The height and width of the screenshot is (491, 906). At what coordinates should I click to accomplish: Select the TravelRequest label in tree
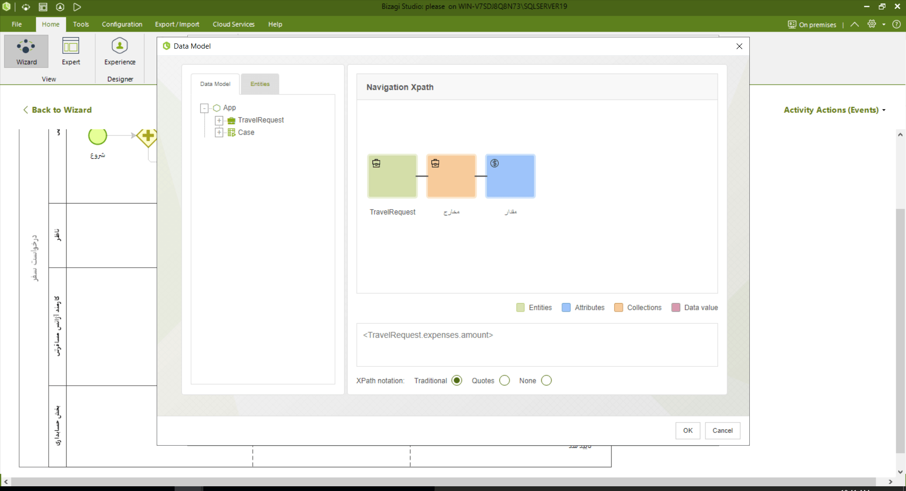[x=261, y=120]
